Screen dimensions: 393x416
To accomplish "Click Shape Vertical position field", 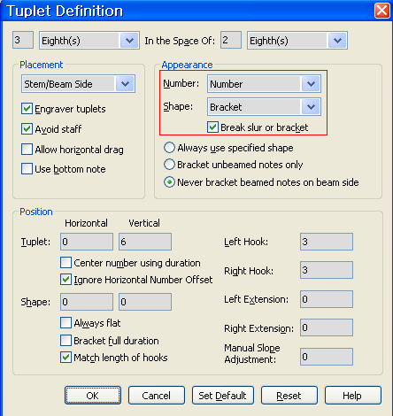I will click(145, 302).
